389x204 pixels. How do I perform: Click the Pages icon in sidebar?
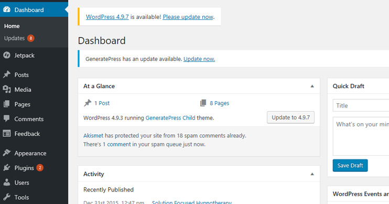pyautogui.click(x=7, y=104)
